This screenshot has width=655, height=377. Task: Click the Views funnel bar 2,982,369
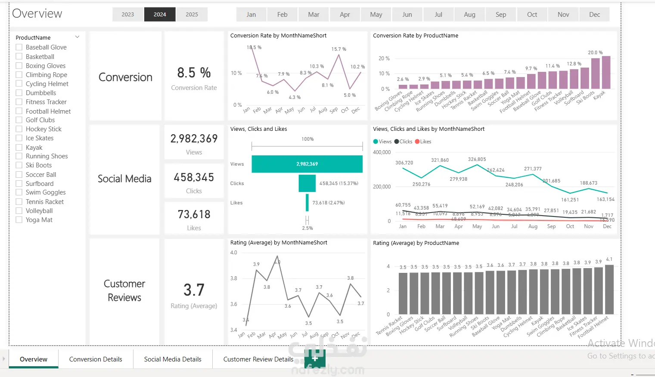pos(307,164)
